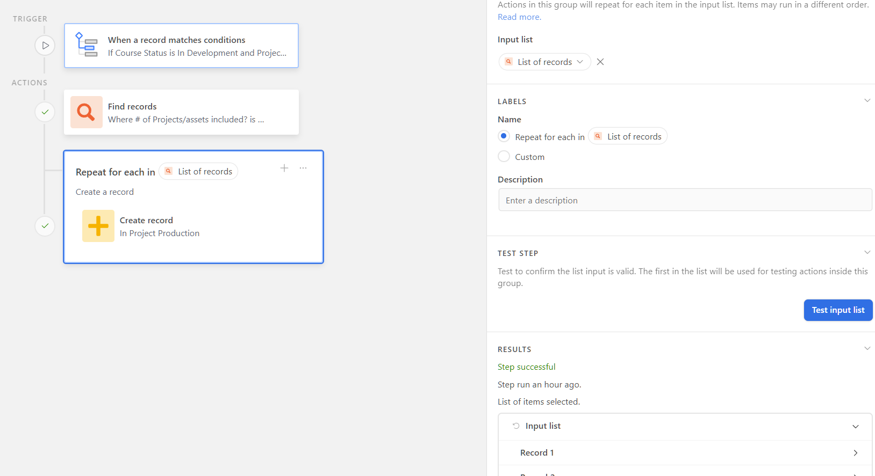Click into the Enter a description field
Image resolution: width=875 pixels, height=476 pixels.
[x=685, y=200]
